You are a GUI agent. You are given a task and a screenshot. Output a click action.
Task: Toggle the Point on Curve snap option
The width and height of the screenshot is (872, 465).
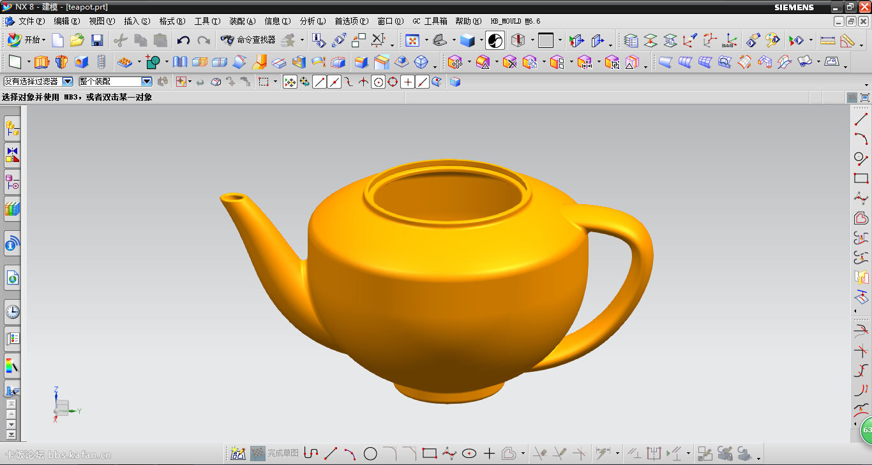(x=422, y=82)
